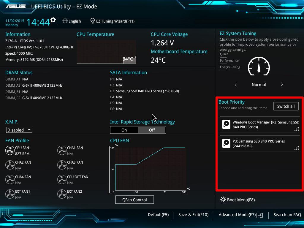Open the Boot Menu(F8)
This screenshot has height=228, width=304.
237,200
